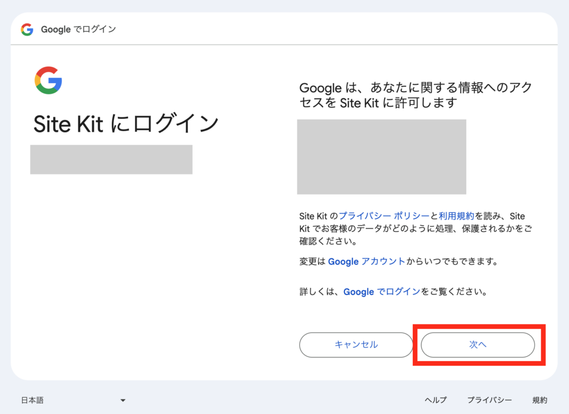Open the Google でログイン help link
The height and width of the screenshot is (414, 569).
382,292
